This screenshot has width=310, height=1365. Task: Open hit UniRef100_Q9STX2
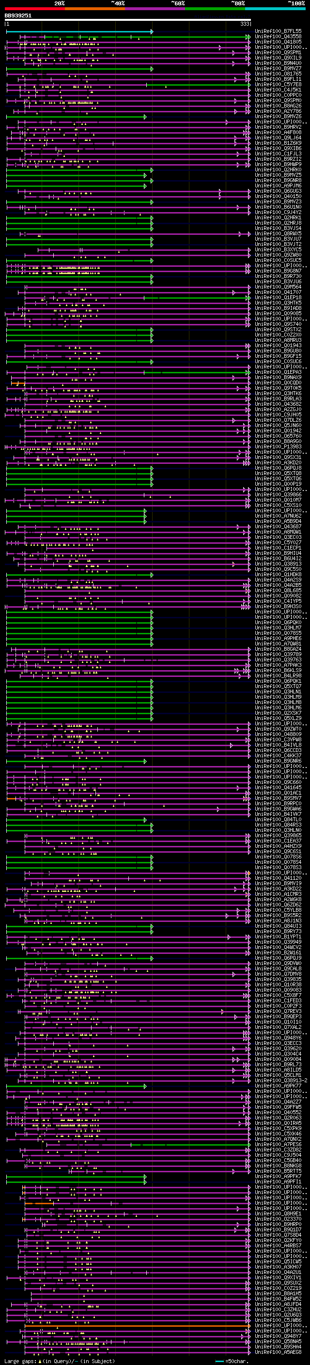(x=278, y=330)
